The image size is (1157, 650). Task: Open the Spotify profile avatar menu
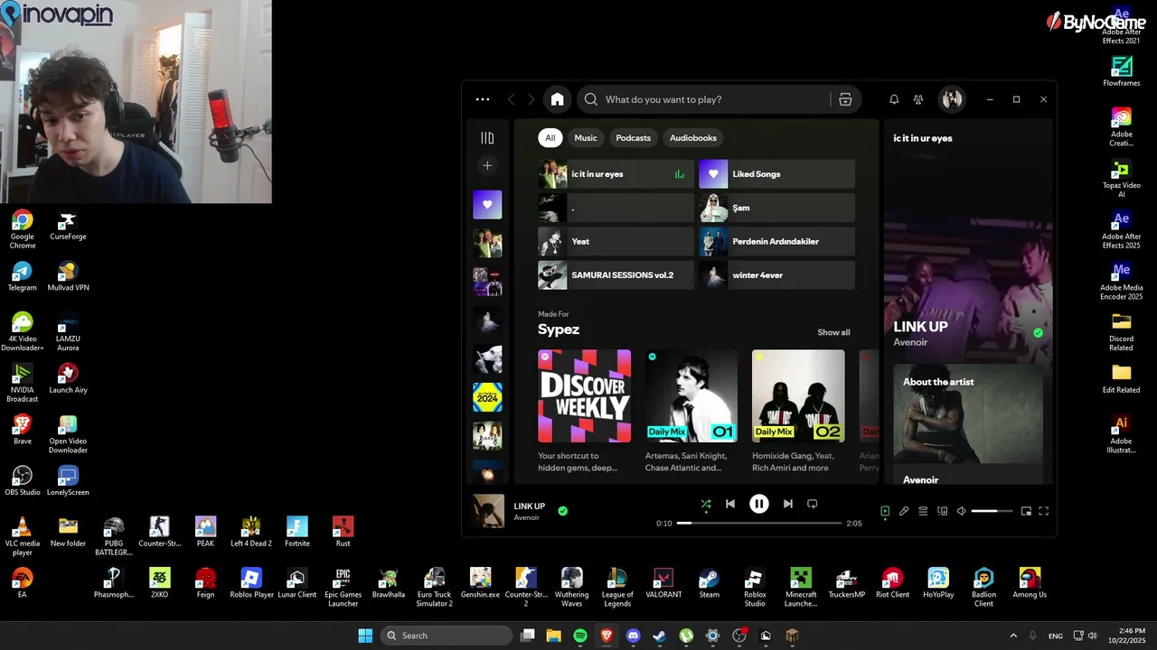(x=952, y=99)
